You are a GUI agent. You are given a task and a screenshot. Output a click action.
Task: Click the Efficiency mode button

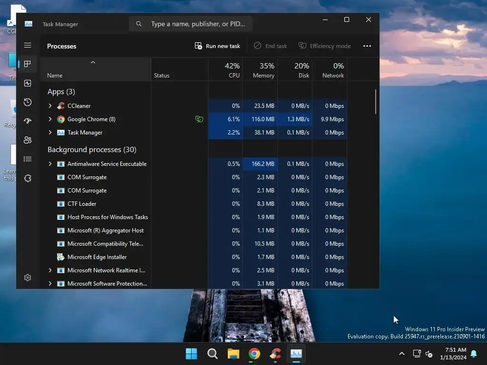pos(324,46)
